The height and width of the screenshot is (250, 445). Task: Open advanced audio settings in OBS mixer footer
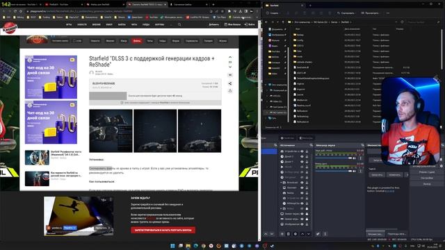click(x=318, y=234)
